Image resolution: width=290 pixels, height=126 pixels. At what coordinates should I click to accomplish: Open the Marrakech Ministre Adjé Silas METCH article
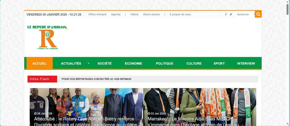193,121
